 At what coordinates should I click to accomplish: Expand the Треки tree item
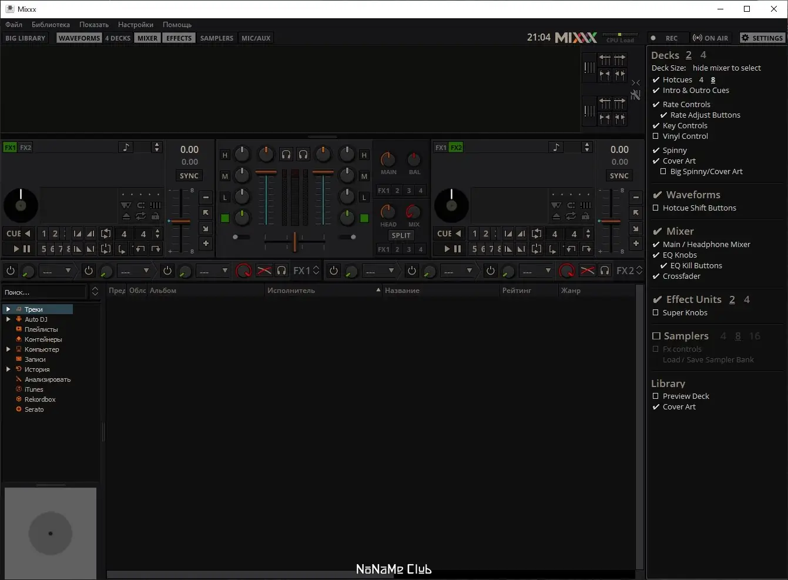click(x=8, y=309)
